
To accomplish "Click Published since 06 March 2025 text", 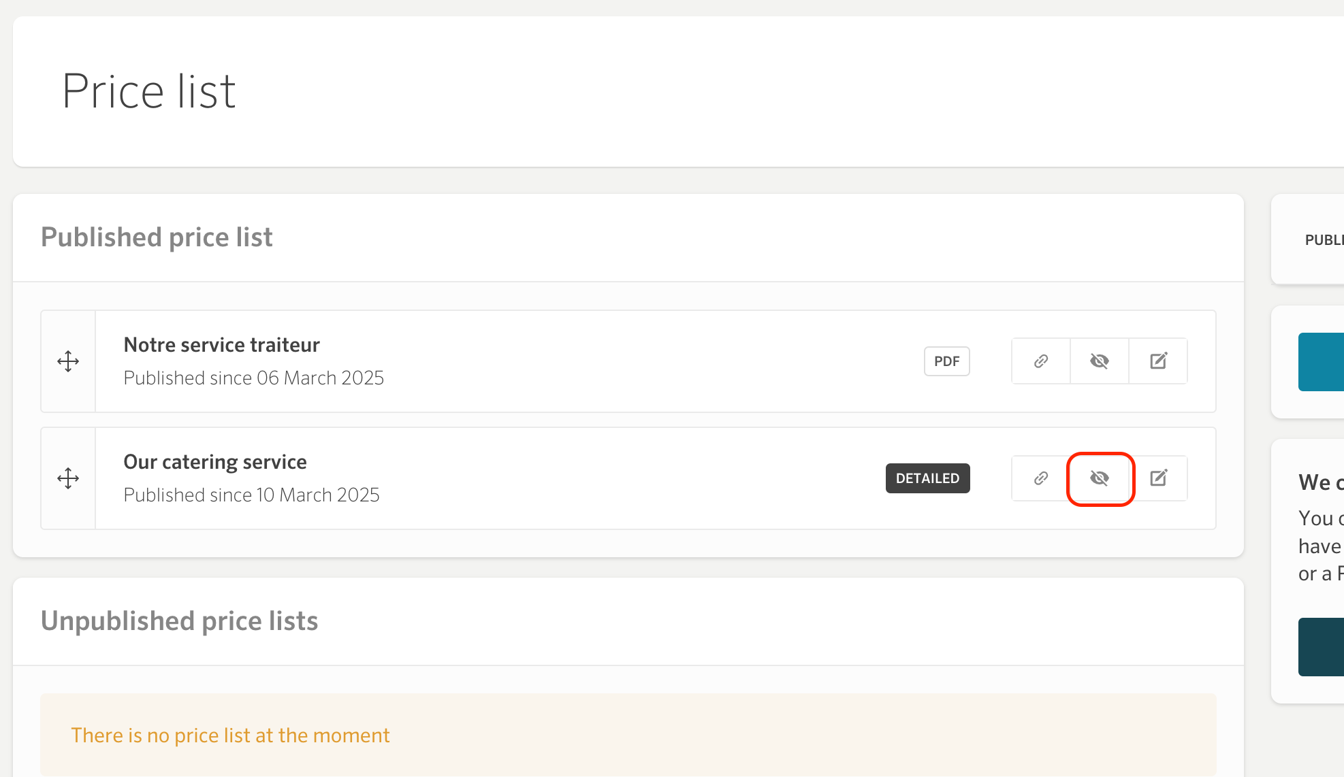I will coord(254,378).
